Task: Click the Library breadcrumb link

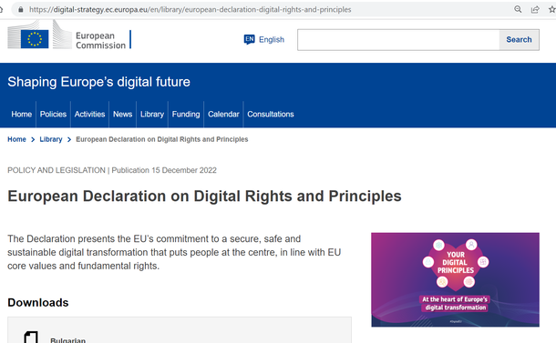Action: [51, 139]
